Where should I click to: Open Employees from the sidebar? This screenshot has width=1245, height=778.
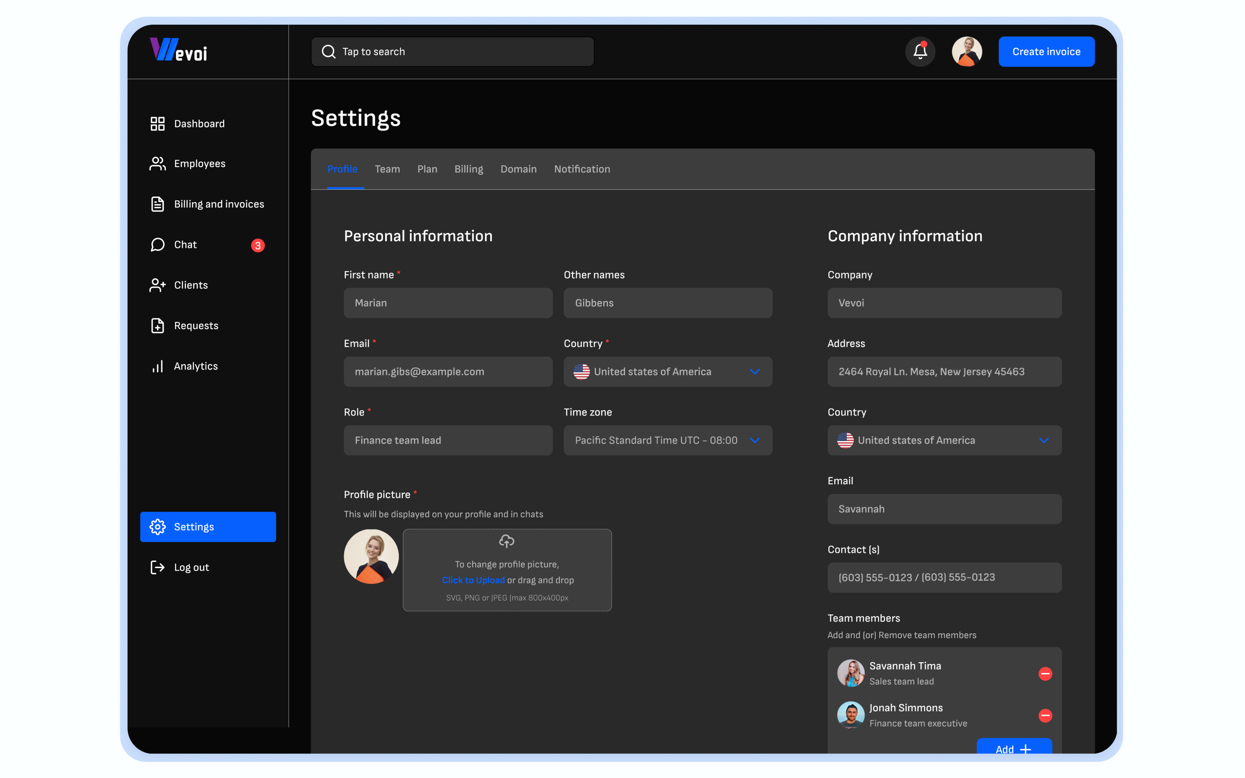point(208,164)
